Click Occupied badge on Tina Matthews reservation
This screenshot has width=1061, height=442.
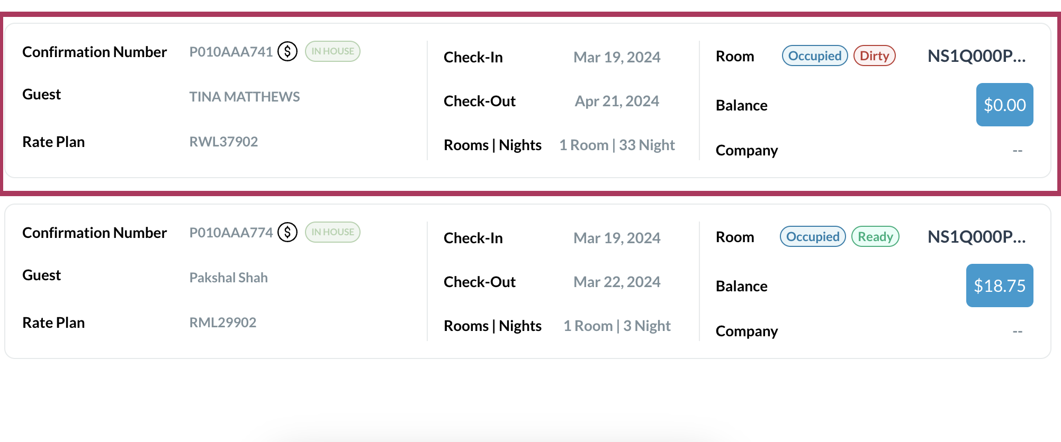click(815, 56)
